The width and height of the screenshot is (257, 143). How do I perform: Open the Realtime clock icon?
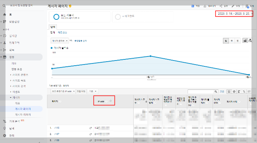point(4,36)
